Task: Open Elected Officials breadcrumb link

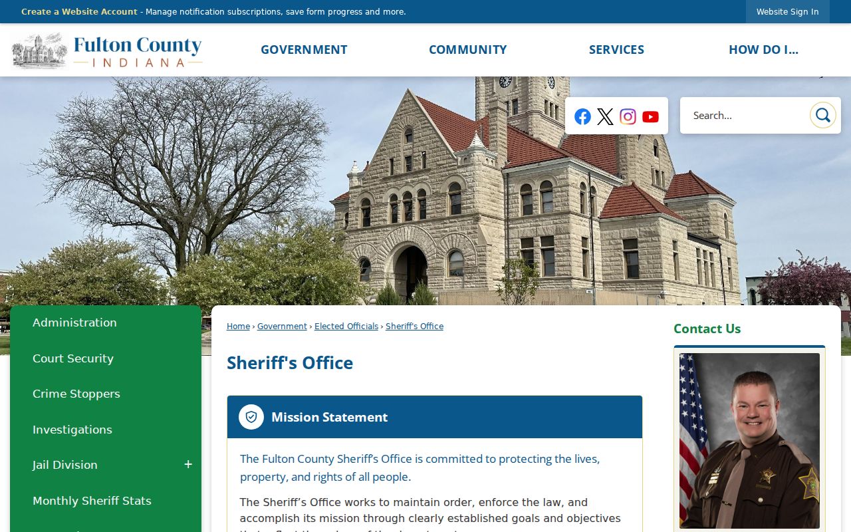Action: click(346, 327)
